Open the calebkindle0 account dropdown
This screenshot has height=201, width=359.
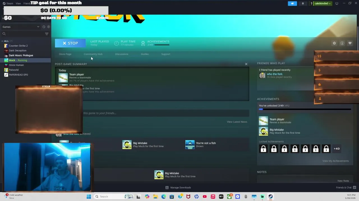[323, 3]
